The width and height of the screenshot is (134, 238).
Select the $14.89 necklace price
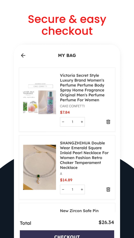click(66, 180)
